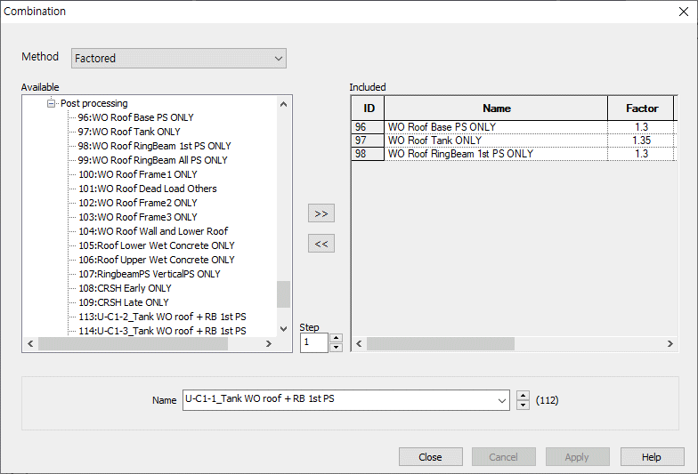Screen dimensions: 698x474
Task: Click the << remove from included button
Action: tap(321, 244)
